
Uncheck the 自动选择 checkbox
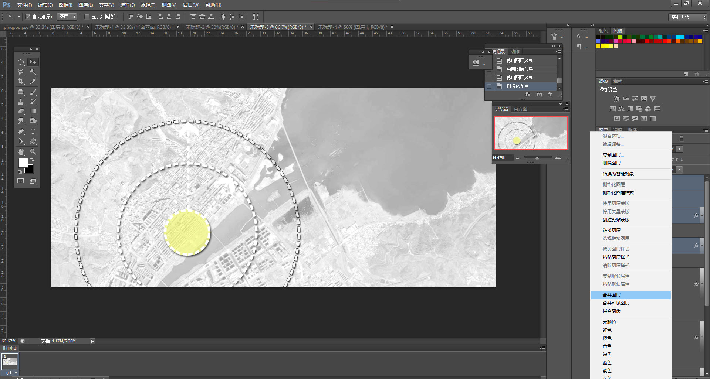tap(28, 17)
